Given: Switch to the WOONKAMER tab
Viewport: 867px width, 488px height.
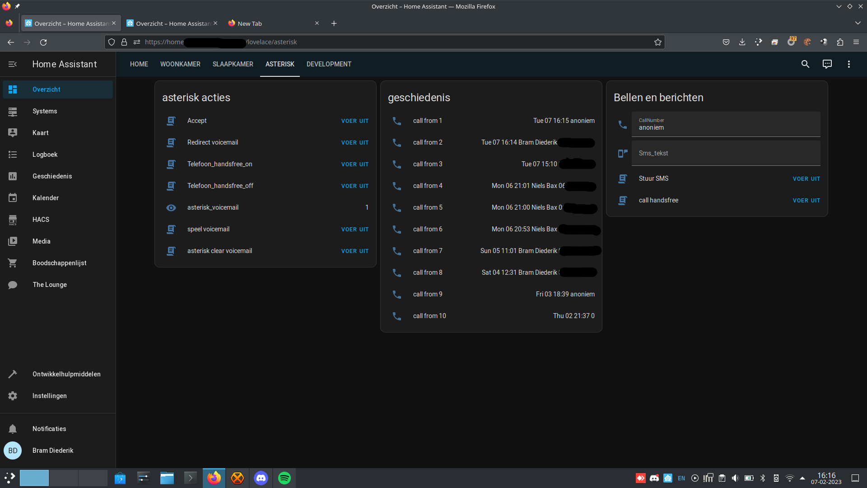Looking at the screenshot, I should point(180,64).
